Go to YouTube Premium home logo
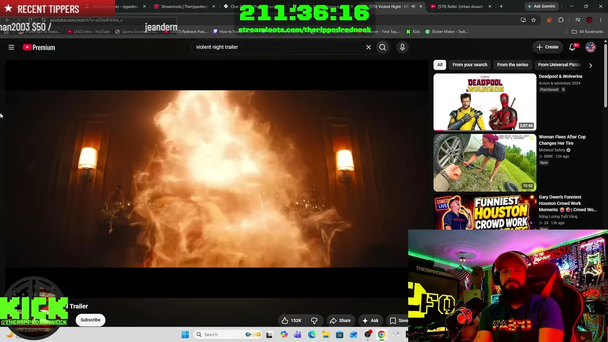608x342 pixels. (39, 47)
